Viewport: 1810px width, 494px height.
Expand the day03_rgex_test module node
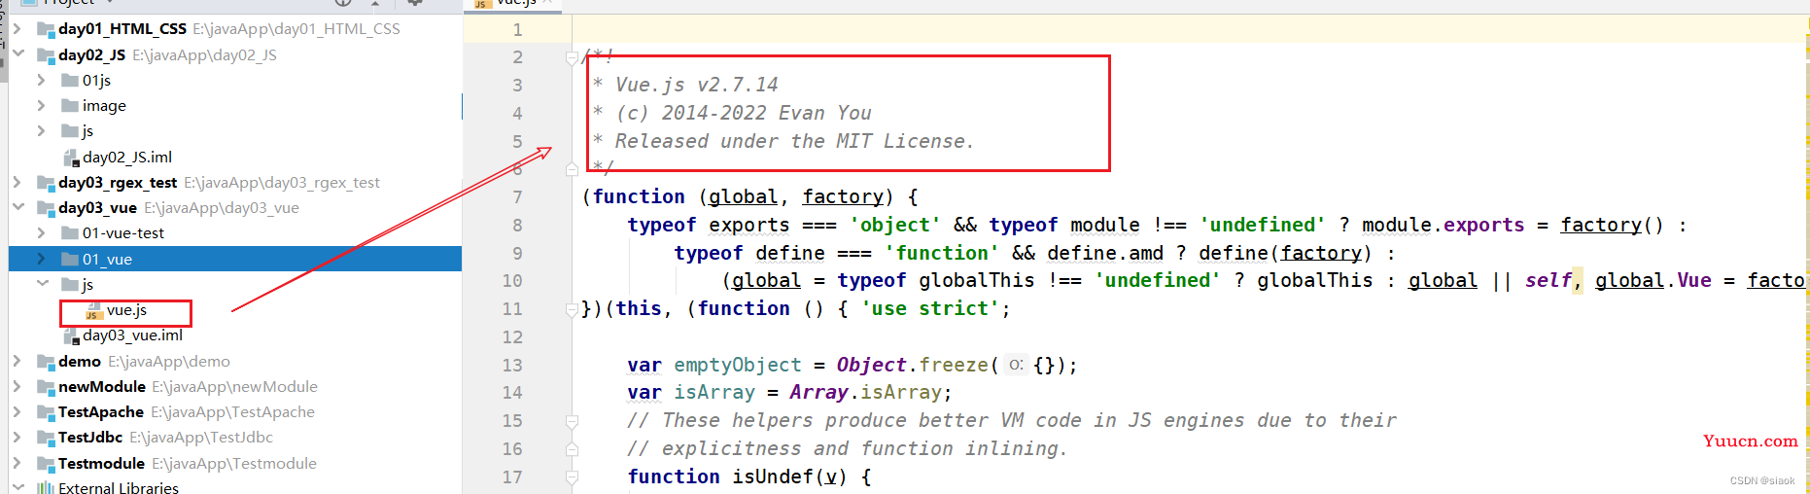pos(17,182)
